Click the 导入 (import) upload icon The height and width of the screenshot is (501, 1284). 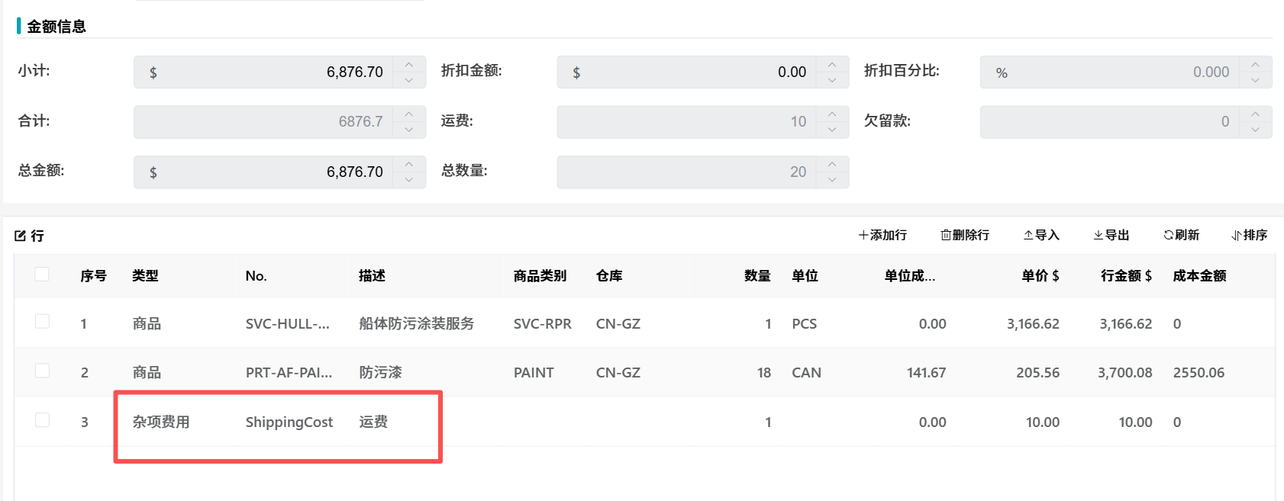(x=1028, y=236)
